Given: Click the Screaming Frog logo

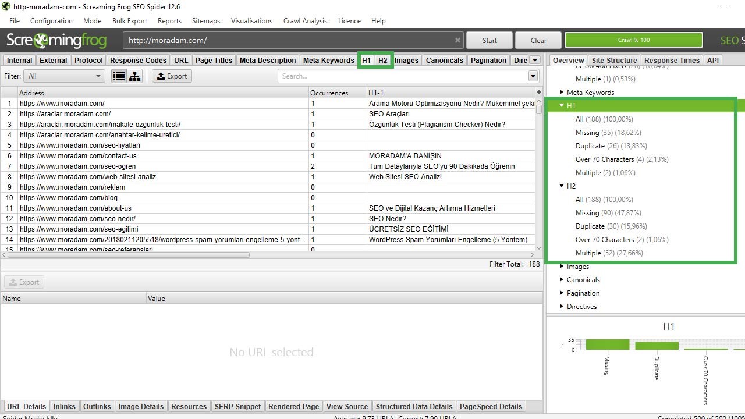Looking at the screenshot, I should click(56, 40).
